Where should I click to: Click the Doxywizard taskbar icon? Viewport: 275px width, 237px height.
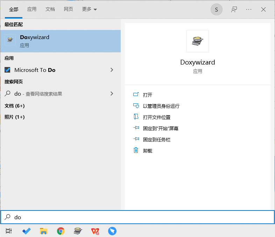point(78,231)
